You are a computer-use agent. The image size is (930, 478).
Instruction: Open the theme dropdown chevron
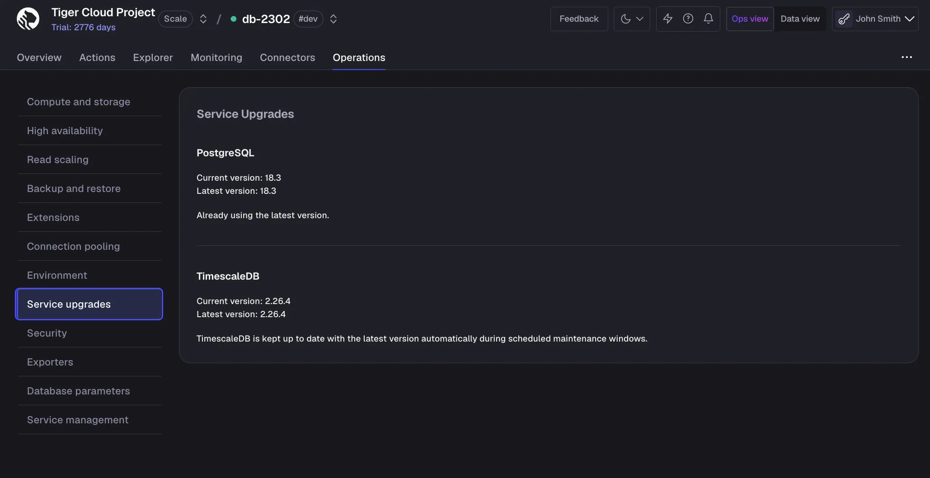[639, 19]
